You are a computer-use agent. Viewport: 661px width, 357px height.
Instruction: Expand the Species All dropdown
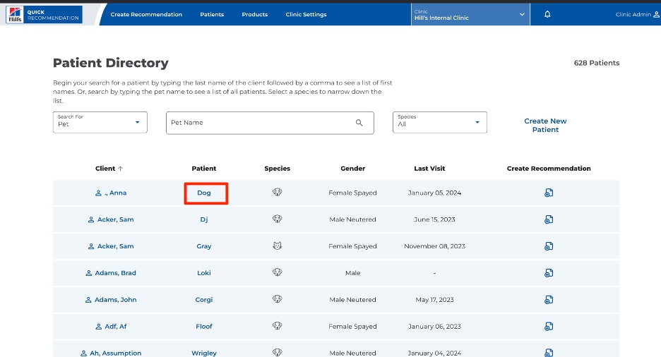tap(440, 122)
